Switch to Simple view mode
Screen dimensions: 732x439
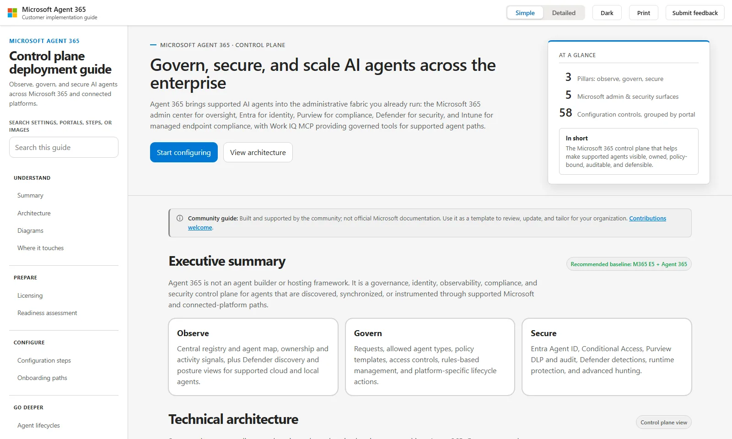click(525, 13)
